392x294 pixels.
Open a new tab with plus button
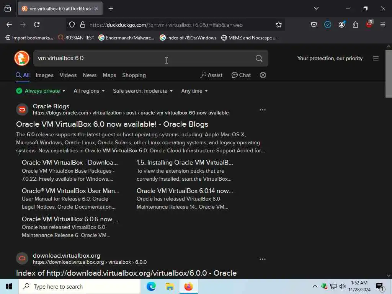tap(111, 9)
